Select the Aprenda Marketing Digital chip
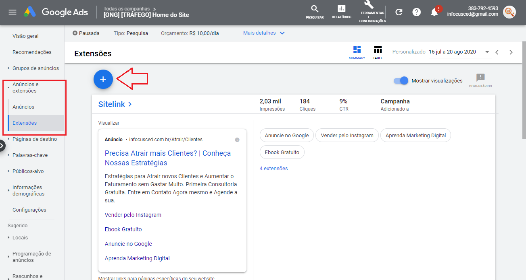Image resolution: width=526 pixels, height=280 pixels. (415, 135)
